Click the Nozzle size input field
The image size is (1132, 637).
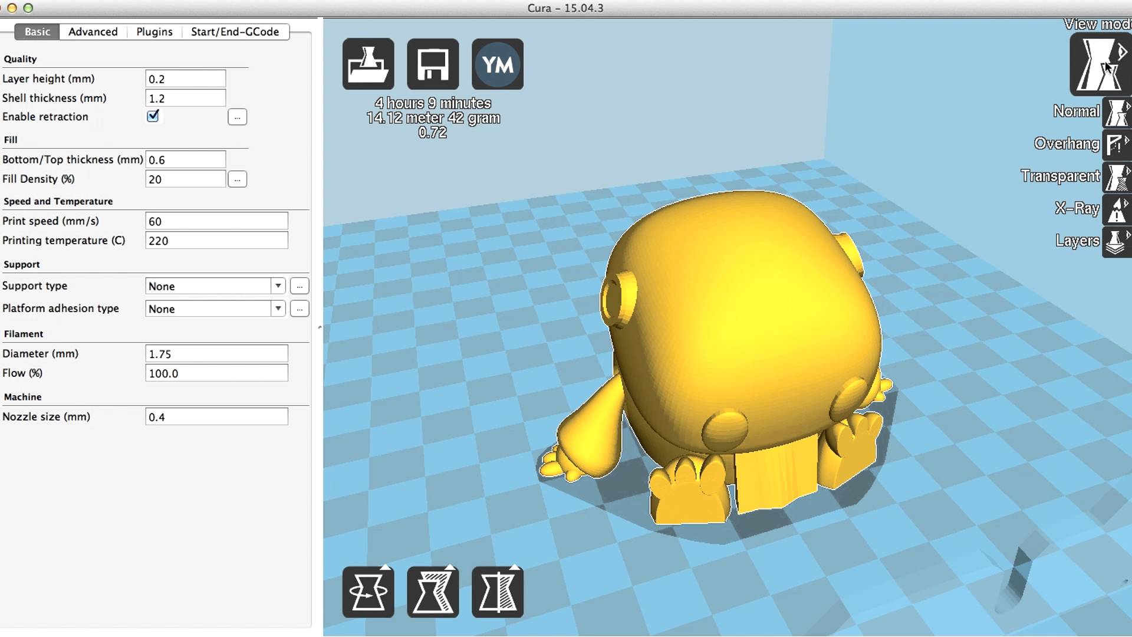216,417
